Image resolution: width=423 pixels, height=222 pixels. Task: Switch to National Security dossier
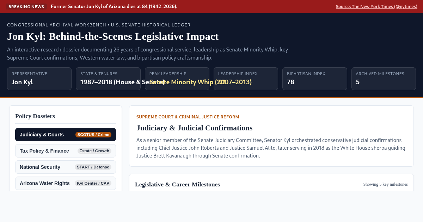coord(66,167)
